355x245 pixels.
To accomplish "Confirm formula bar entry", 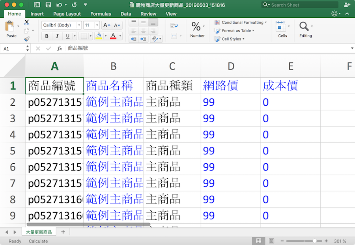I will pyautogui.click(x=49, y=49).
